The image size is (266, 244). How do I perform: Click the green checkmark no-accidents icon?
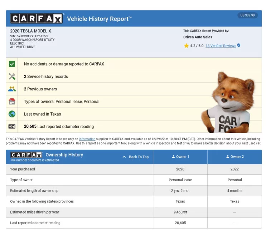[x=12, y=64]
